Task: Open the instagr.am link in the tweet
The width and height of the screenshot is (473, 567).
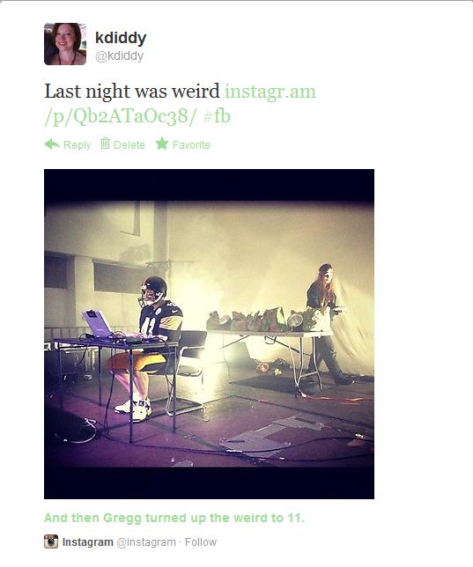Action: (x=270, y=92)
